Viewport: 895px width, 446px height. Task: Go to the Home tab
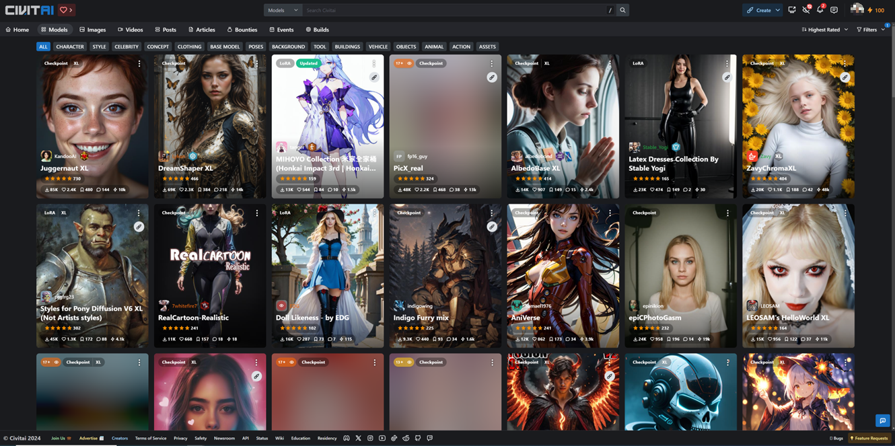[x=17, y=30]
